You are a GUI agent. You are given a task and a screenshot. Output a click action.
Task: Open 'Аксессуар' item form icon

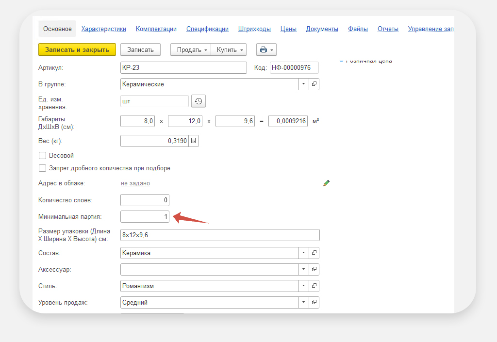[x=314, y=269]
